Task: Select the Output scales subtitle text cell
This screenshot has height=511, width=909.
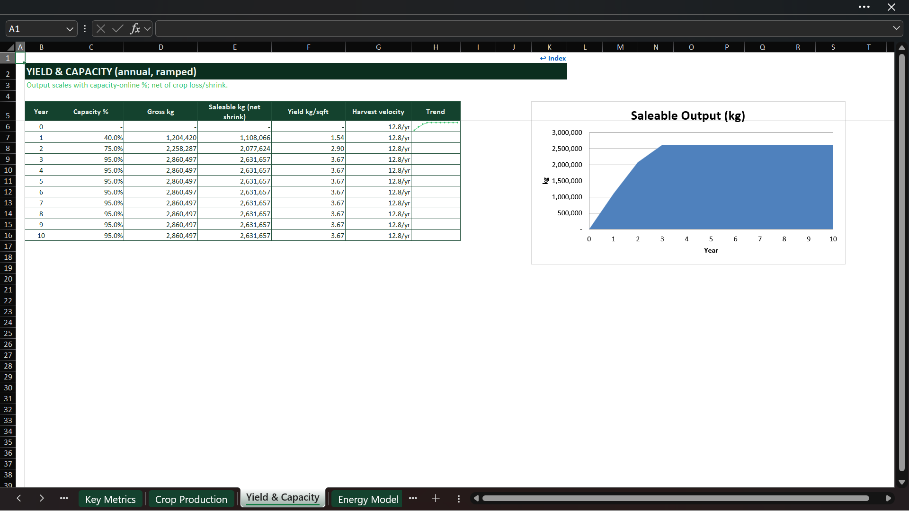Action: tap(127, 85)
